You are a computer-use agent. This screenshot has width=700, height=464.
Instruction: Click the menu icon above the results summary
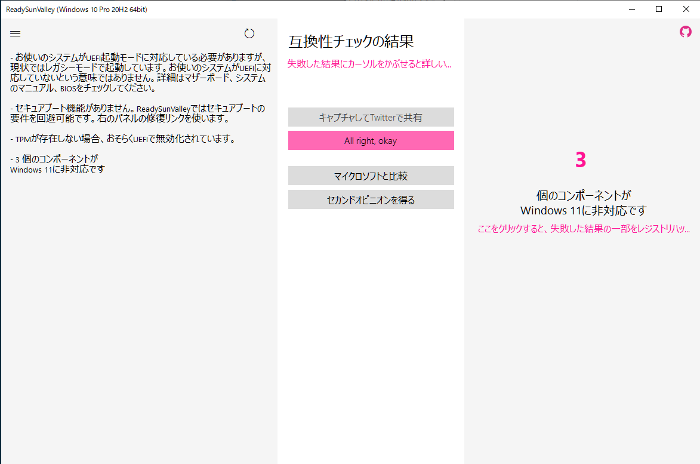tap(15, 33)
